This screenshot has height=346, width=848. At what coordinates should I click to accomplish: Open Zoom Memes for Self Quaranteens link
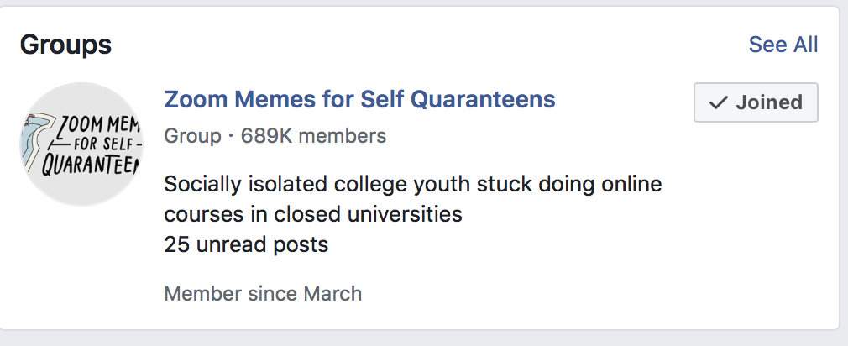coord(359,99)
